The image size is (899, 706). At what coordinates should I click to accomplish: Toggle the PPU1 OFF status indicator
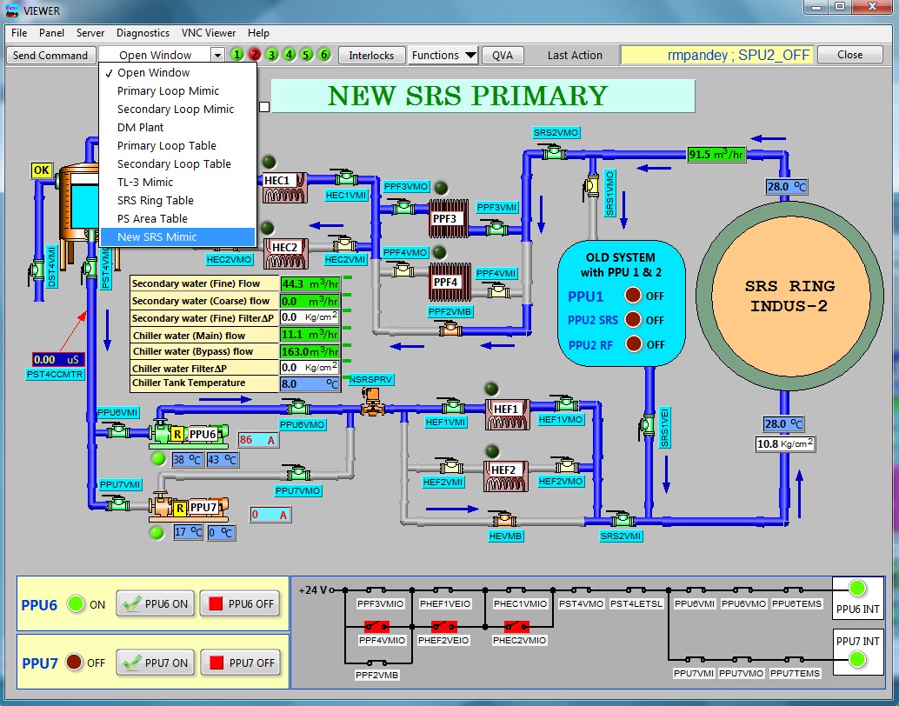(x=633, y=296)
